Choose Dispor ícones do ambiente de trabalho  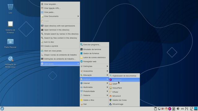pos(60,55)
